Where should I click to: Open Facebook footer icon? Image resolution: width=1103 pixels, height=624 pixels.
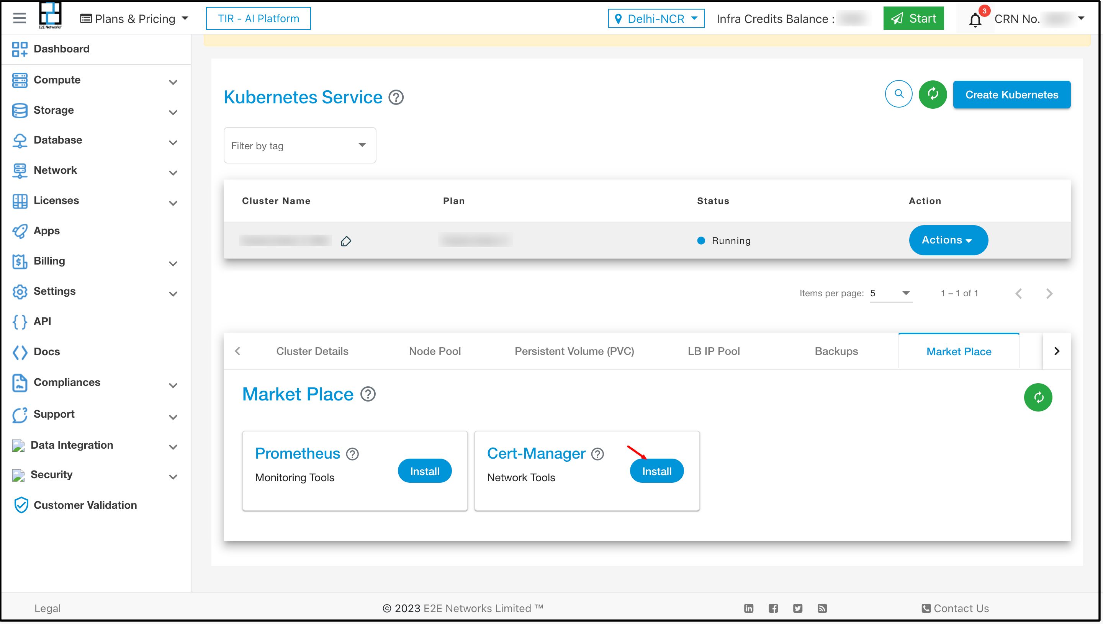(773, 608)
